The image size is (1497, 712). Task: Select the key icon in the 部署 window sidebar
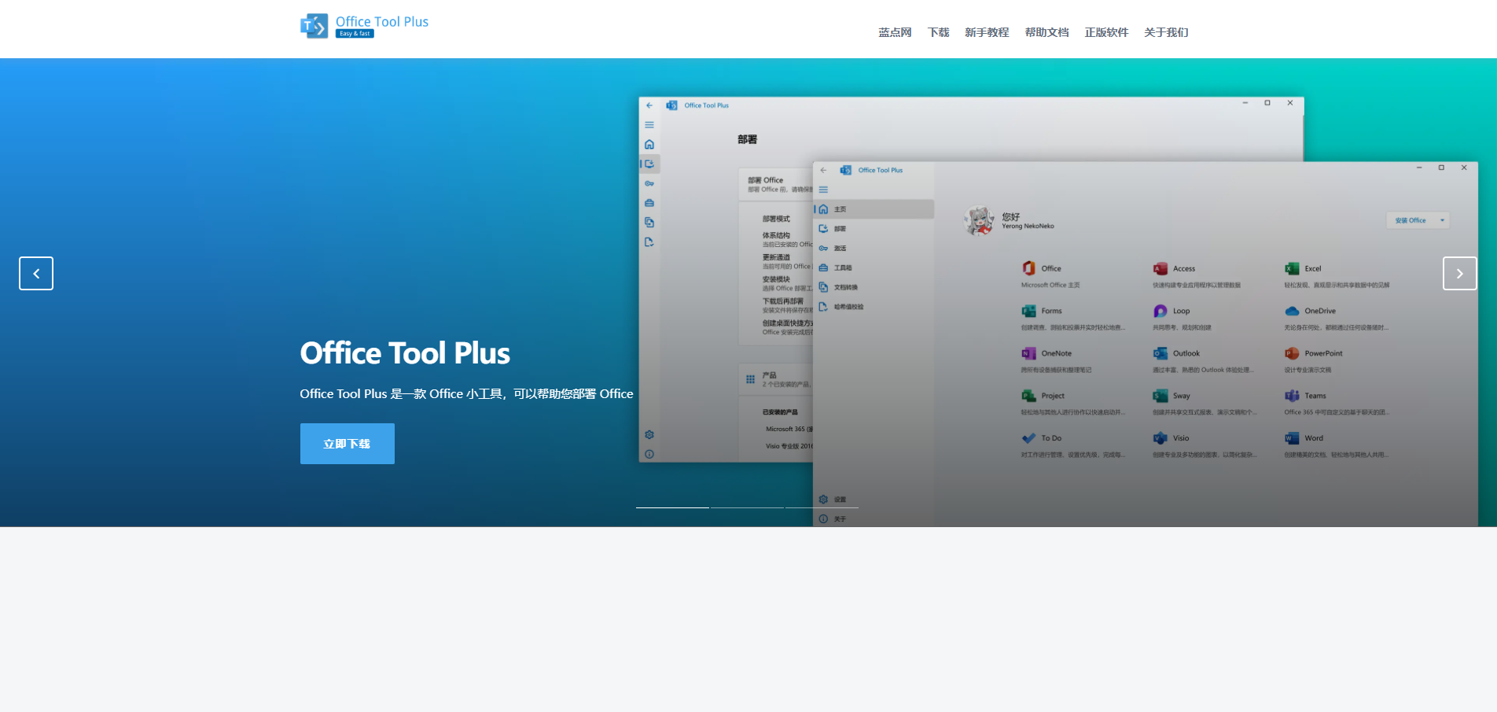click(x=649, y=183)
